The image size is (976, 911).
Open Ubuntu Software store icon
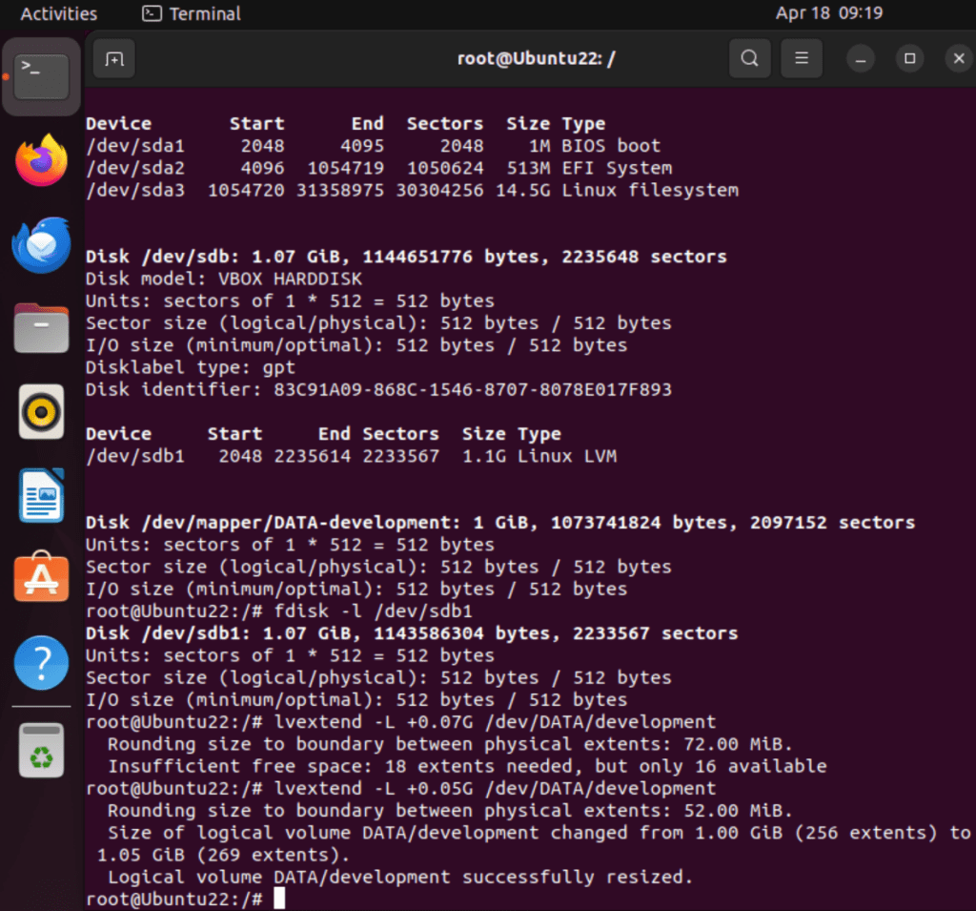click(41, 579)
